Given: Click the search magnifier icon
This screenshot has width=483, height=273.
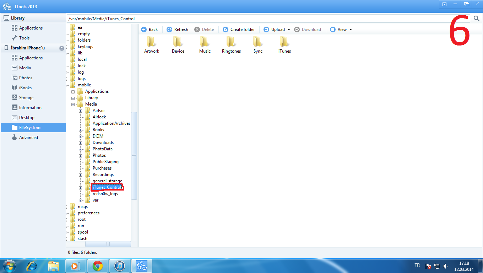Looking at the screenshot, I should pos(477,18).
